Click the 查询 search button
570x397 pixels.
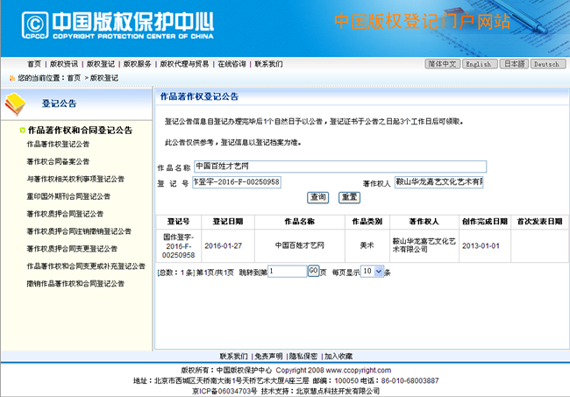(317, 197)
